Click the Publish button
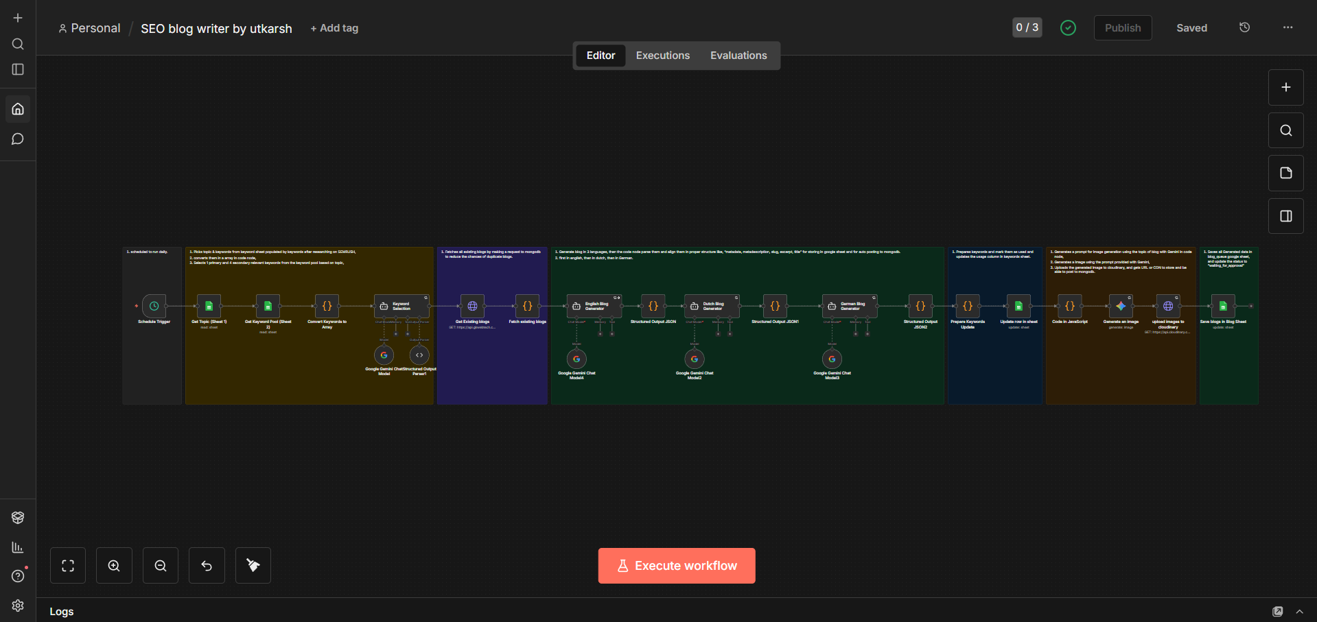Viewport: 1317px width, 622px height. pos(1122,27)
